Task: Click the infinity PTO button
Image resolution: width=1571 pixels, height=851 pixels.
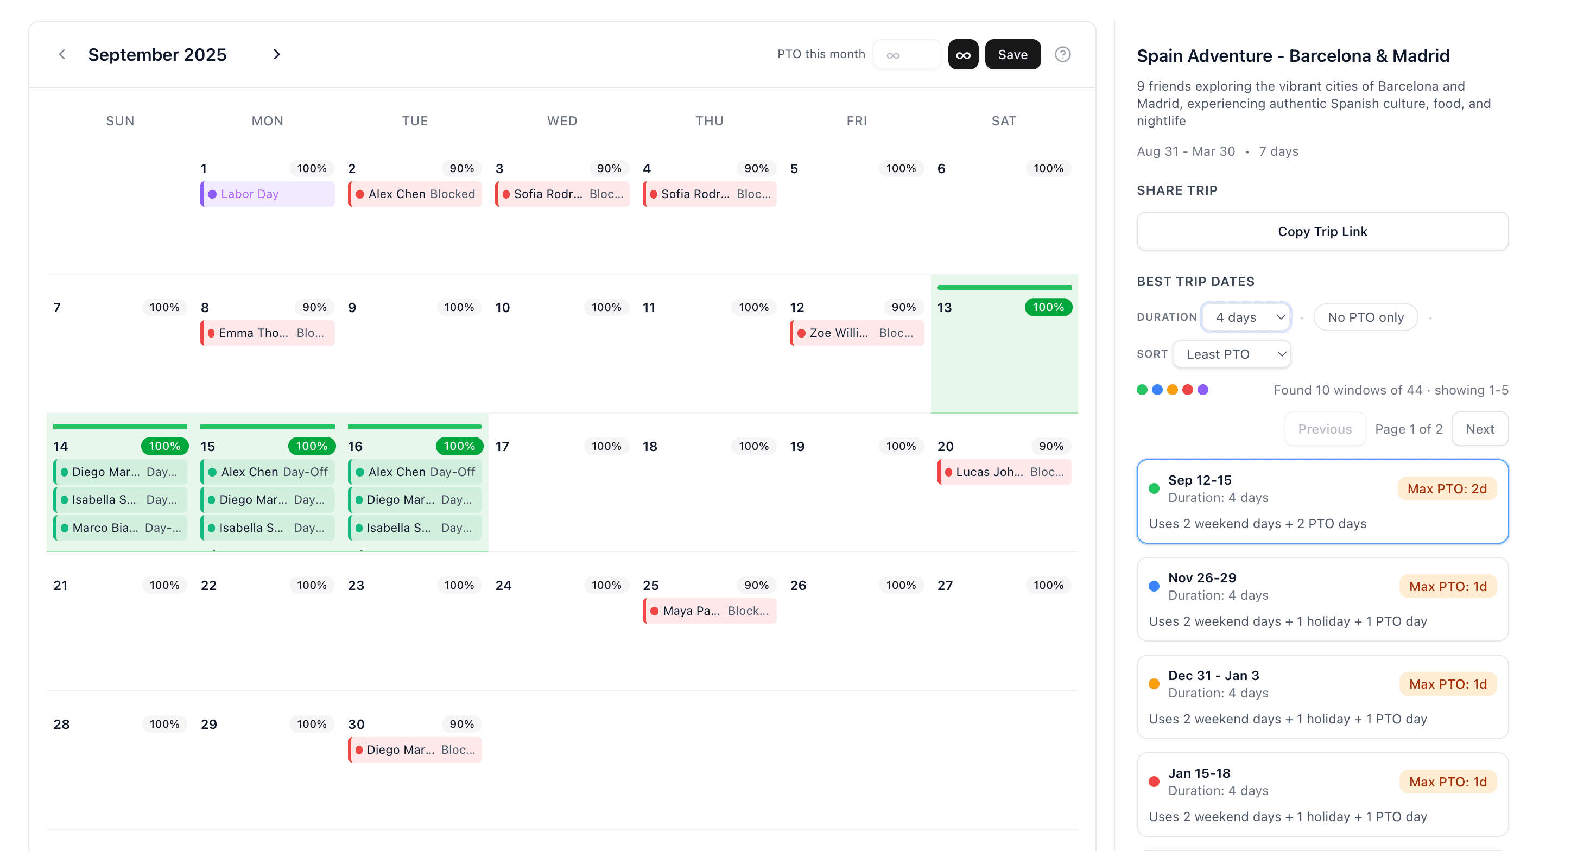Action: tap(962, 54)
